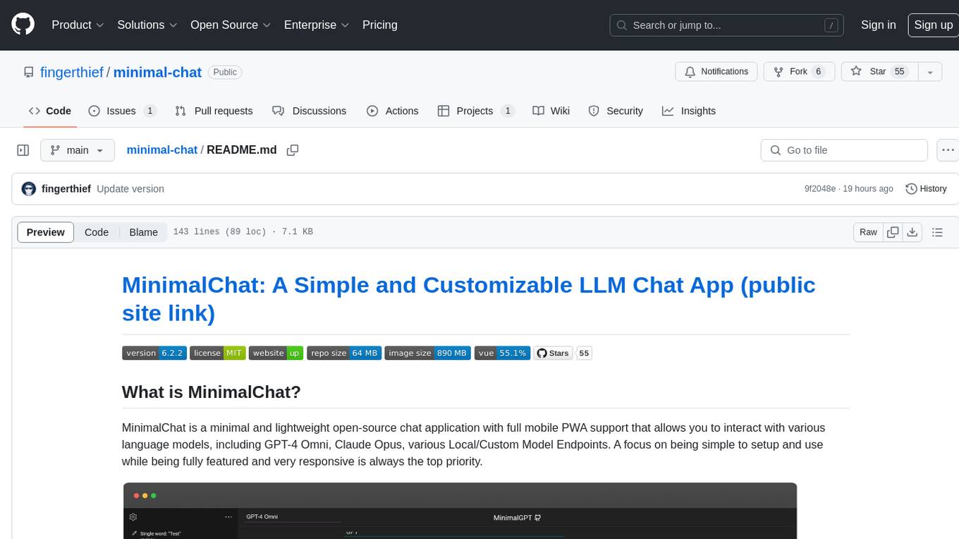Switch to the Code tab

(49, 111)
